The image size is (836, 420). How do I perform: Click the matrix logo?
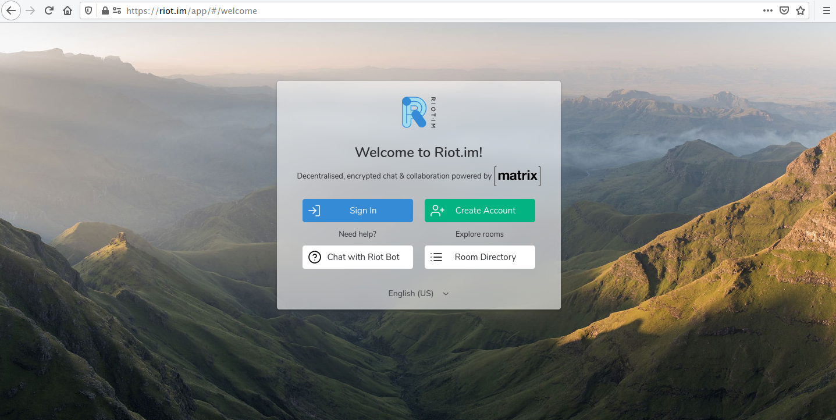[517, 176]
